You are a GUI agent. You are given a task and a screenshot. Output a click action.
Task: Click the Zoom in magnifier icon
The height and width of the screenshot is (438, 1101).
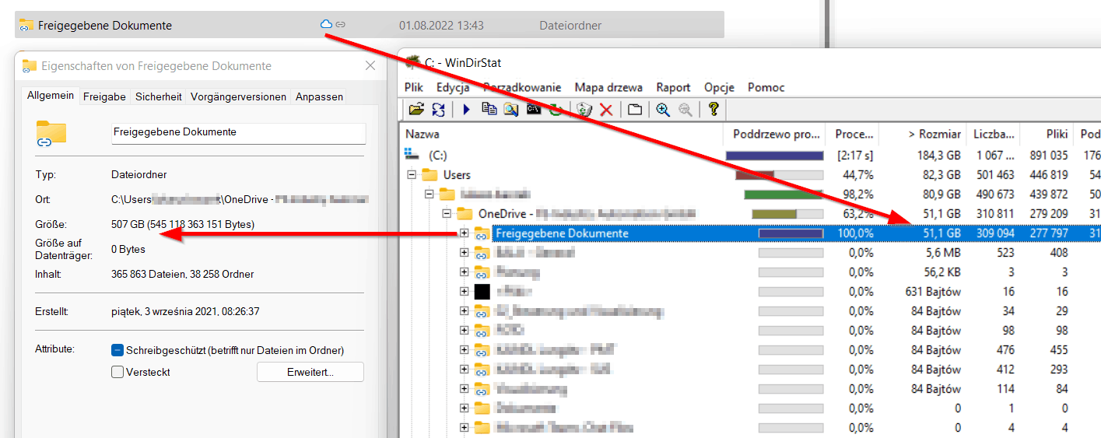pos(663,110)
